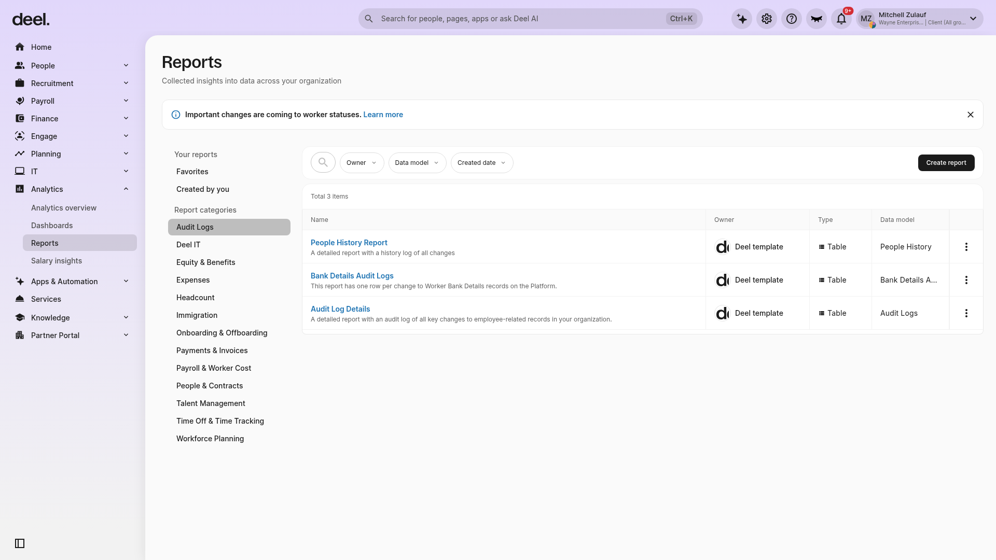Click the Finance wallet icon
Viewport: 996px width, 560px height.
pyautogui.click(x=20, y=119)
